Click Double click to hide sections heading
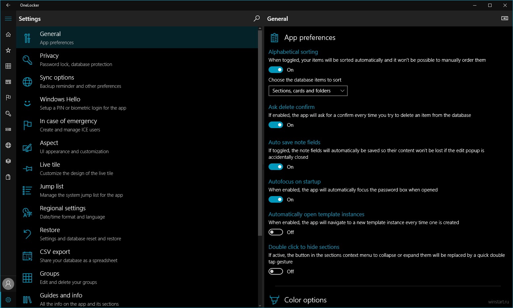Image resolution: width=513 pixels, height=308 pixels. [x=304, y=247]
